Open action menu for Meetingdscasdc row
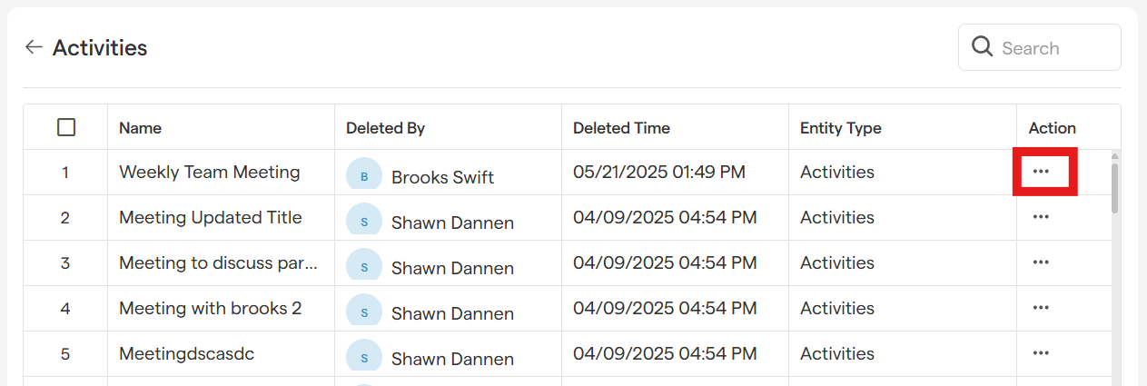The width and height of the screenshot is (1147, 386). (1041, 353)
